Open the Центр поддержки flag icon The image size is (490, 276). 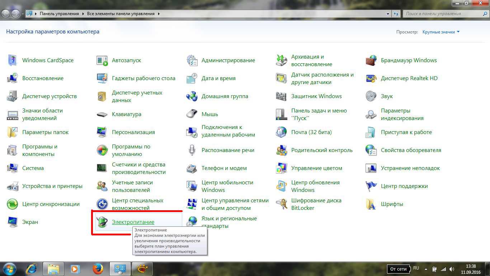click(x=371, y=186)
